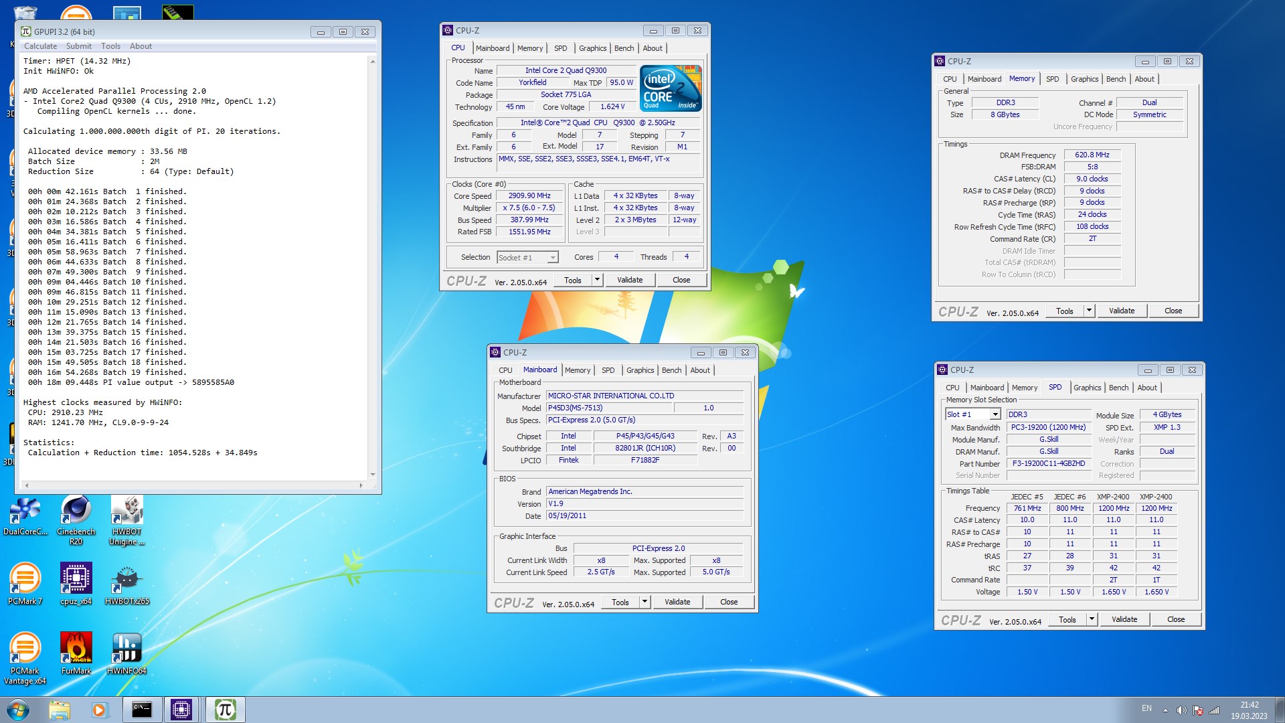Launch the cpuz_x64 desktop shortcut
Screen dimensions: 1285x723
76,584
